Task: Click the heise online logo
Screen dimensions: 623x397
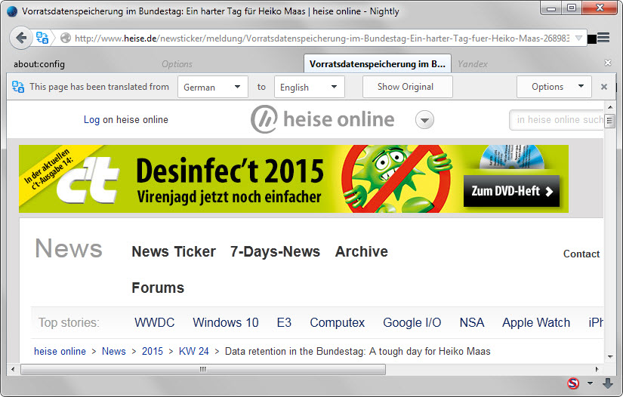Action: [x=322, y=119]
